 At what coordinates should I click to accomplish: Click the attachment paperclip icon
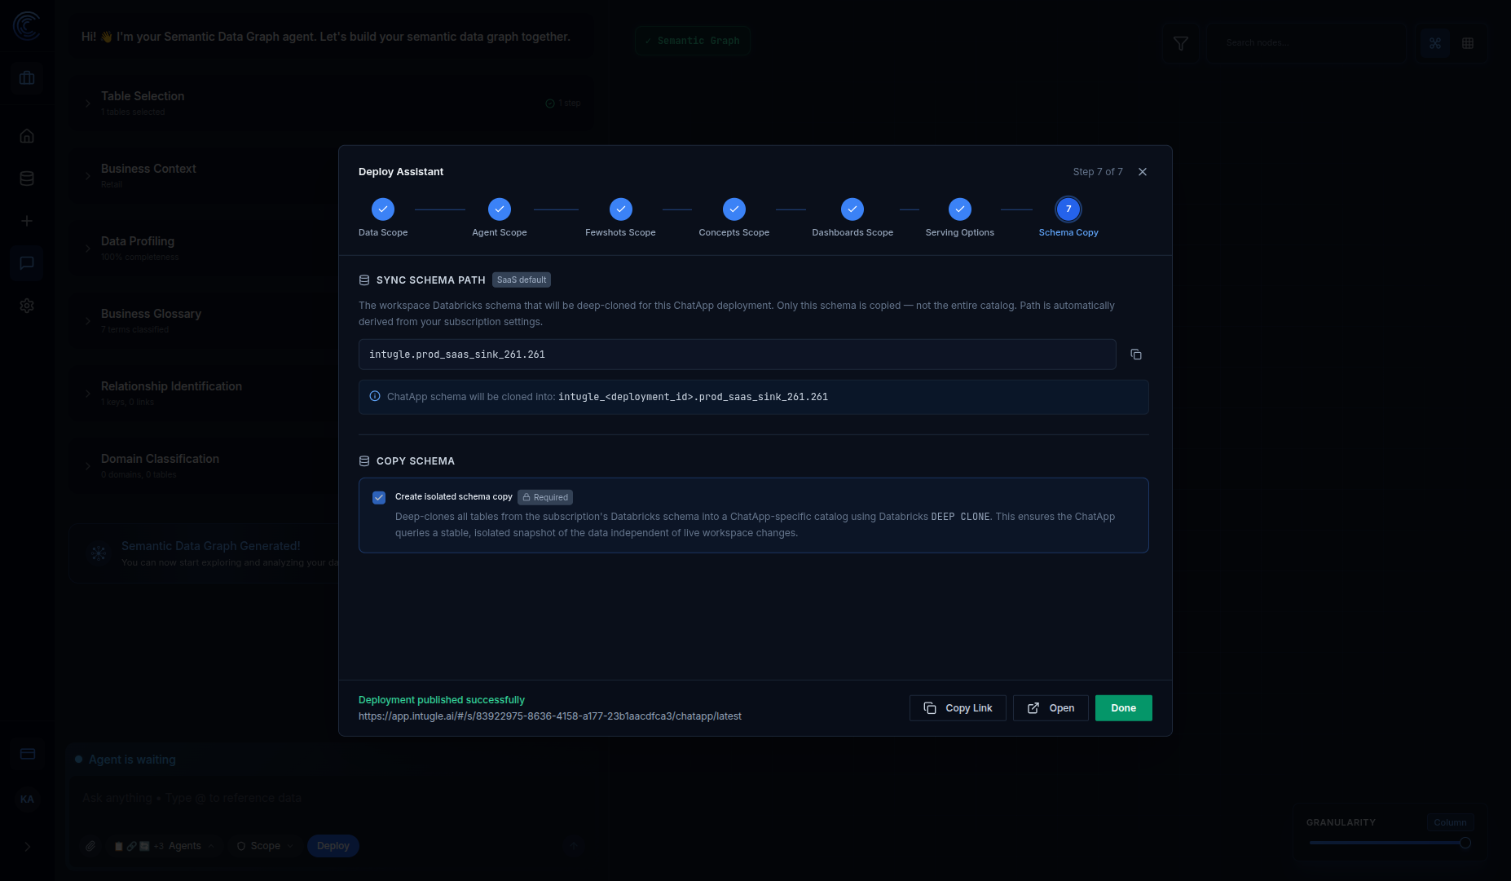(90, 846)
